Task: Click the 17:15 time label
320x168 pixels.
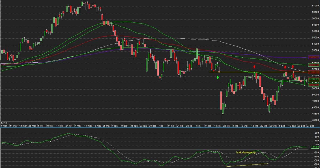Action: point(3,122)
